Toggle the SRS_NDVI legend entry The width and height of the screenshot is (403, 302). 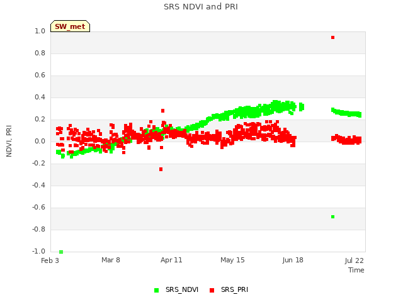[176, 289]
